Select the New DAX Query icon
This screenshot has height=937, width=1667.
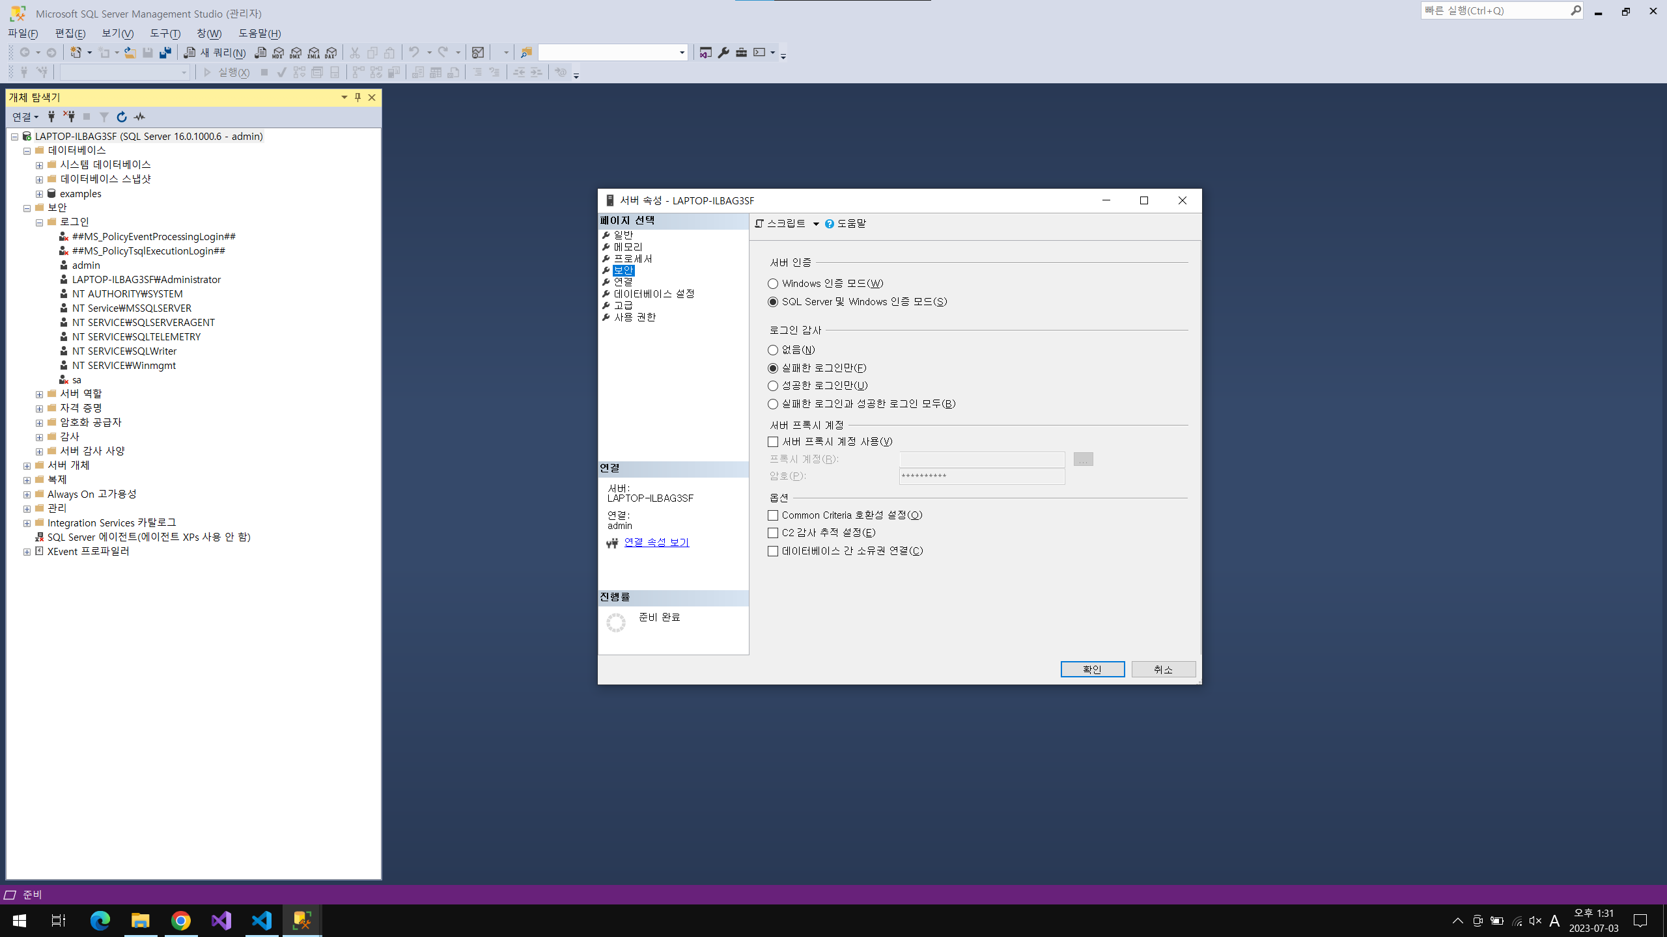(x=331, y=52)
